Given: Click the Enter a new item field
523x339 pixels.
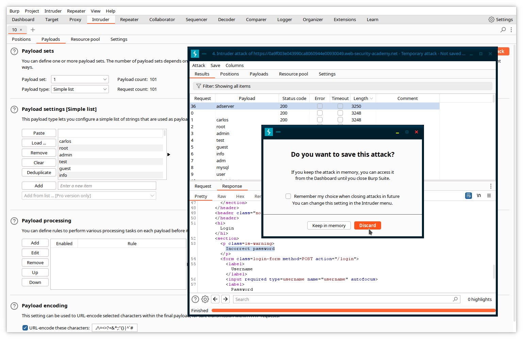Looking at the screenshot, I should pyautogui.click(x=107, y=186).
